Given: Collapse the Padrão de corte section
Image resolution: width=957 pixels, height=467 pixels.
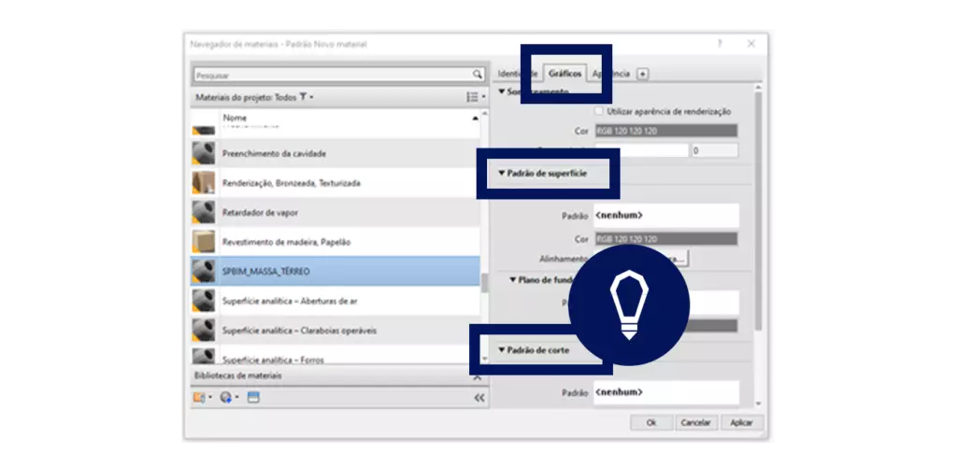Looking at the screenshot, I should click(x=502, y=350).
